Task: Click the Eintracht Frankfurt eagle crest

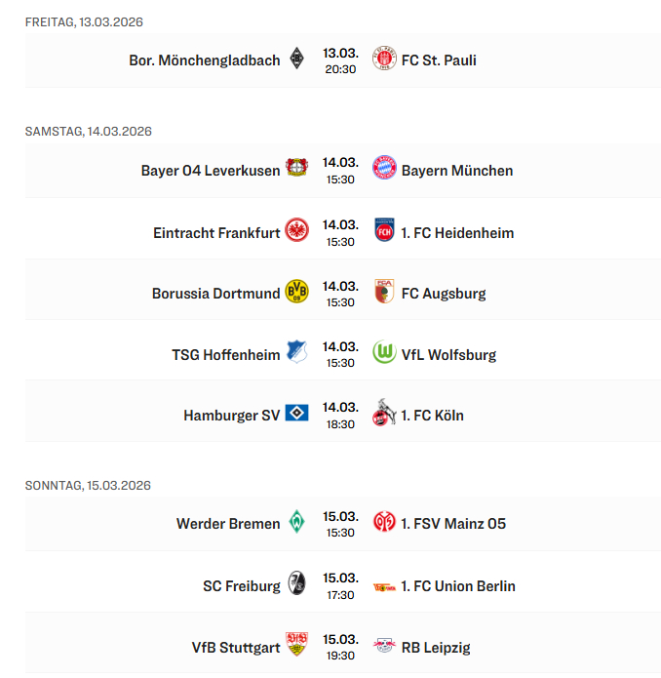Action: [x=296, y=232]
